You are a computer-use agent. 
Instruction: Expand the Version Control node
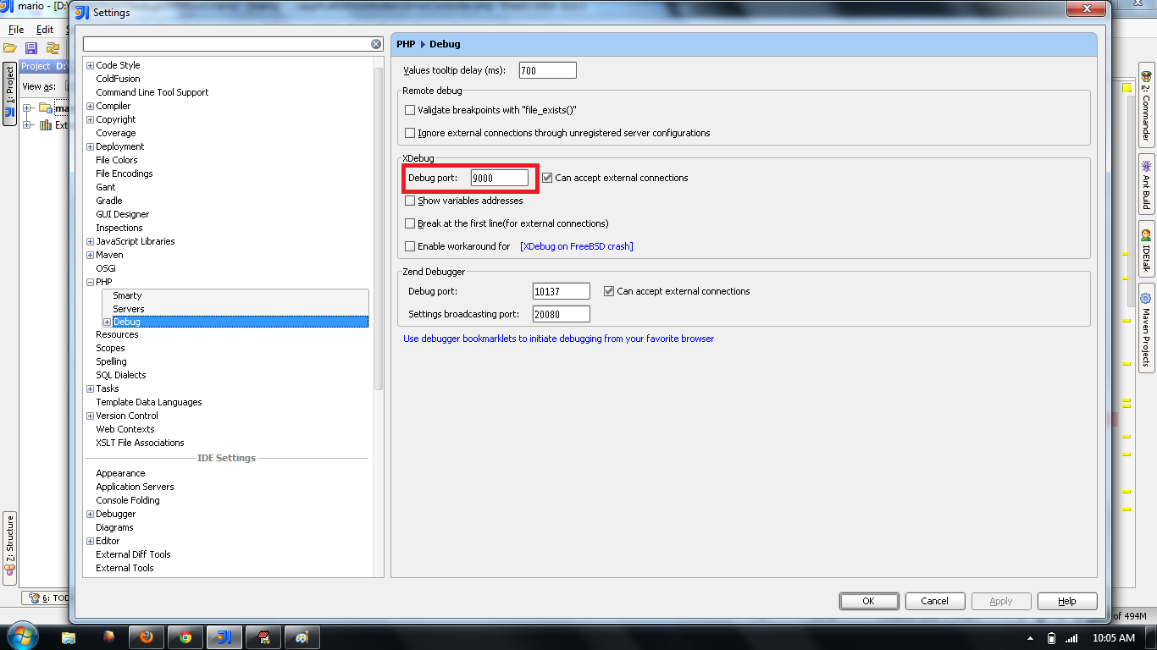click(x=90, y=416)
